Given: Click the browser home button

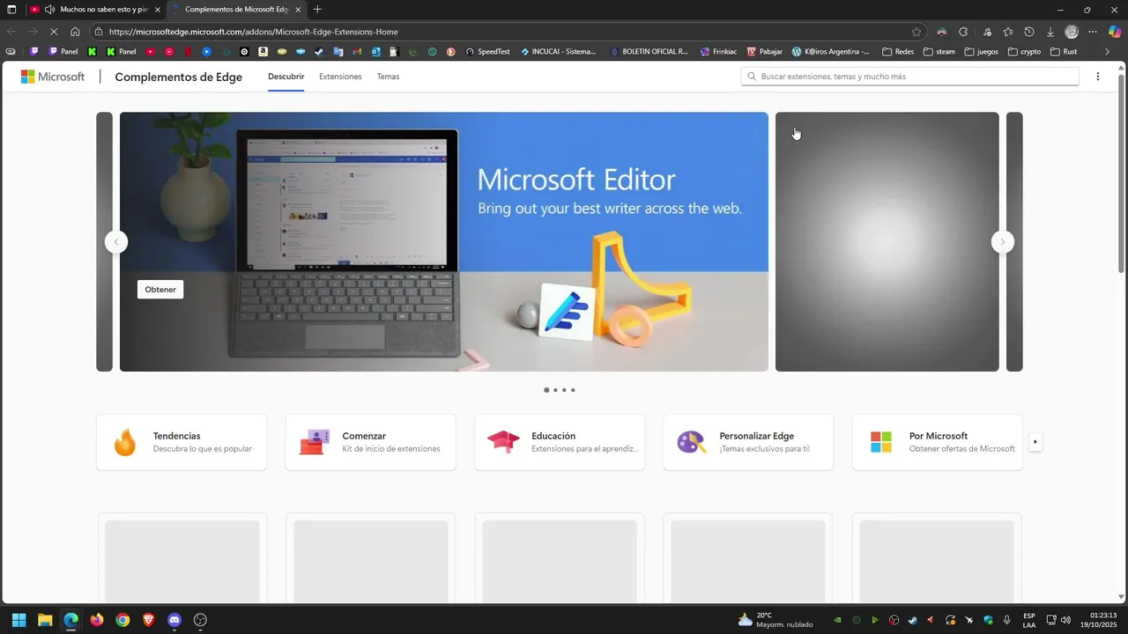Looking at the screenshot, I should coord(75,32).
